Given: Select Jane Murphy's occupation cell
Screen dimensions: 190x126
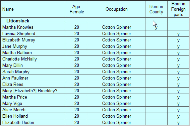Looking at the screenshot, I should pos(117,46).
